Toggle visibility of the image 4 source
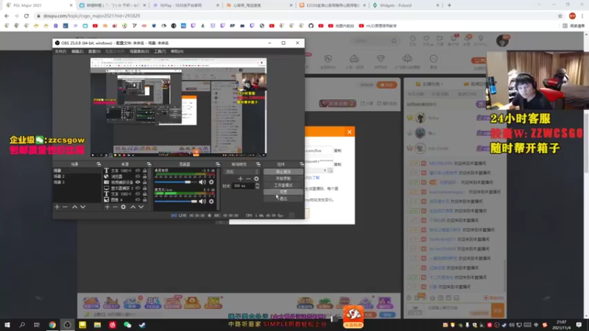This screenshot has height=331, width=589. pos(138,199)
